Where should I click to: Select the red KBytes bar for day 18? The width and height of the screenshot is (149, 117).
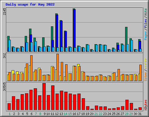(x=83, y=104)
